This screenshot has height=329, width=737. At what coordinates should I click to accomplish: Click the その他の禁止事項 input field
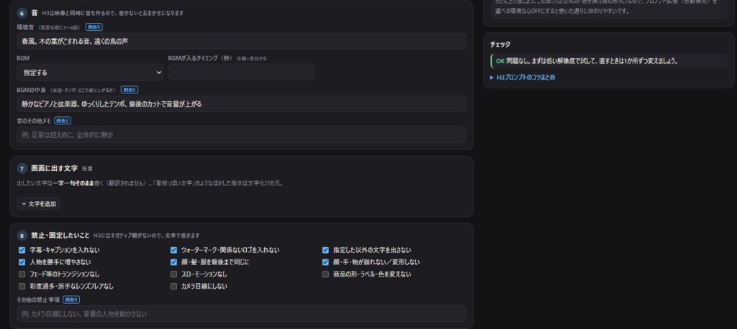pyautogui.click(x=242, y=313)
